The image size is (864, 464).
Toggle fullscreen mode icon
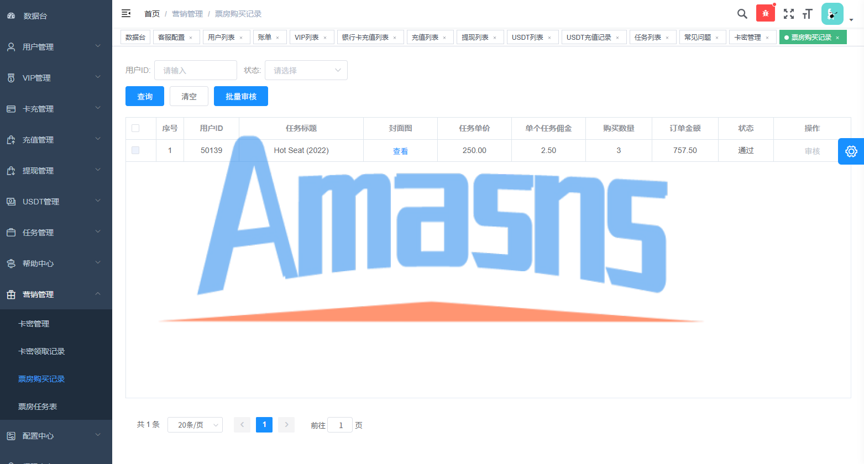[x=789, y=14]
